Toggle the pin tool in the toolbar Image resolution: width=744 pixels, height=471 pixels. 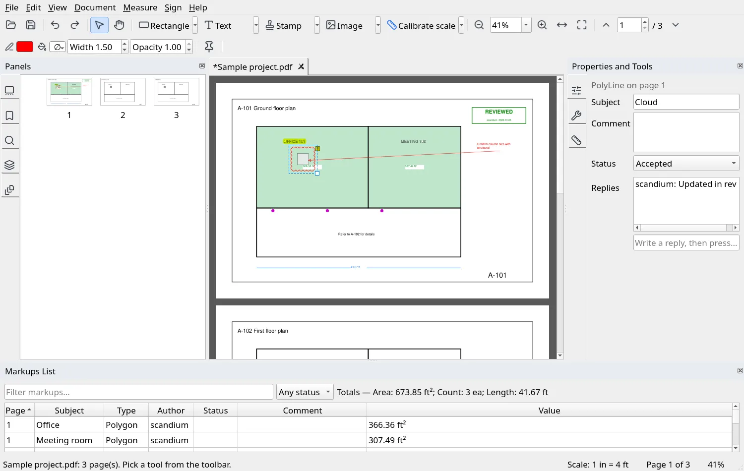click(209, 47)
